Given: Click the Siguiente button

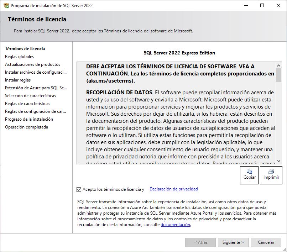Looking at the screenshot, I should click(x=233, y=242).
